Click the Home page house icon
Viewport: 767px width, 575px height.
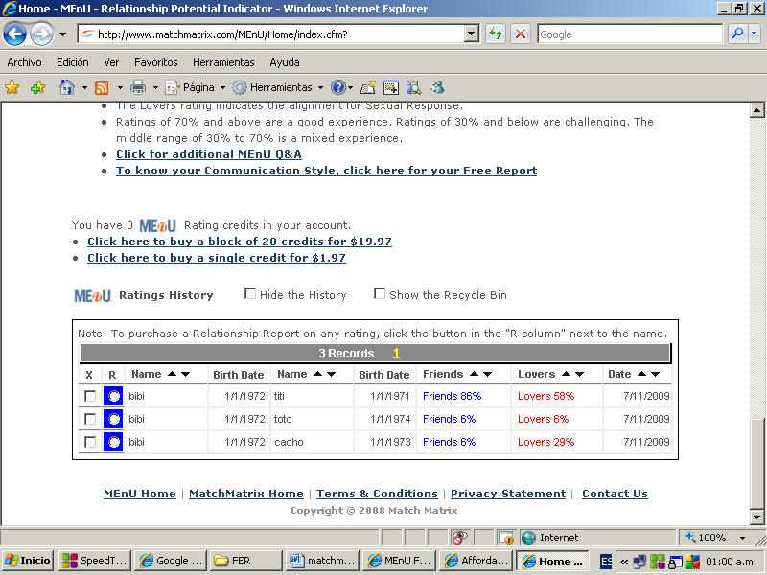click(x=67, y=87)
